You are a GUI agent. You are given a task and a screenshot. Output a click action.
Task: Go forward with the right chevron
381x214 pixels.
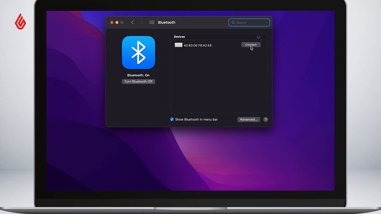[x=142, y=23]
